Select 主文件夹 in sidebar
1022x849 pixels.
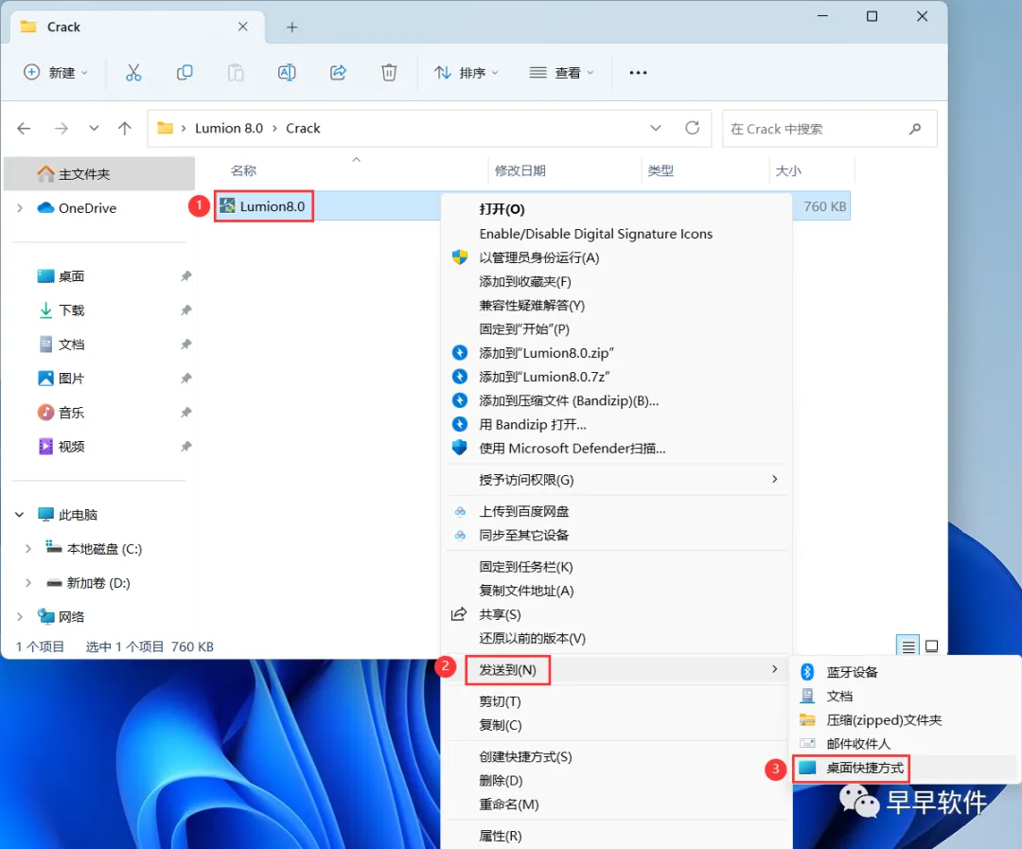pyautogui.click(x=99, y=173)
